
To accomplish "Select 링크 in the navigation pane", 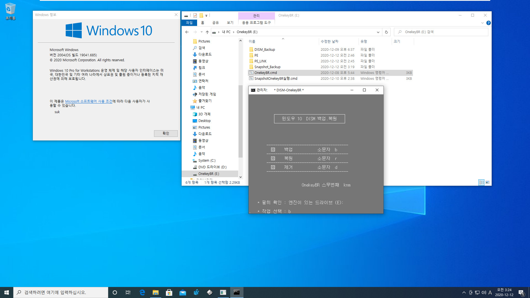I will point(202,68).
